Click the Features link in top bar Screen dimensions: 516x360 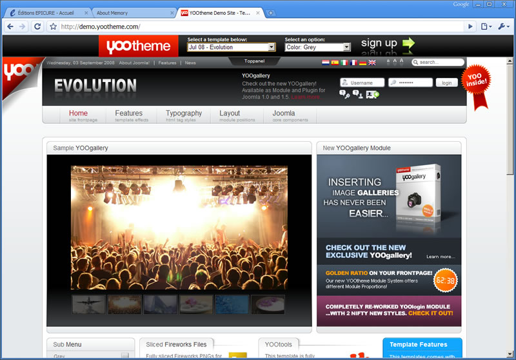coord(167,63)
